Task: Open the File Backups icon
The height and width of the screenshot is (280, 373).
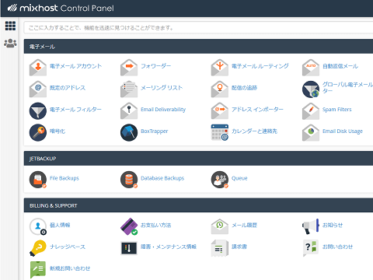Action: click(38, 180)
